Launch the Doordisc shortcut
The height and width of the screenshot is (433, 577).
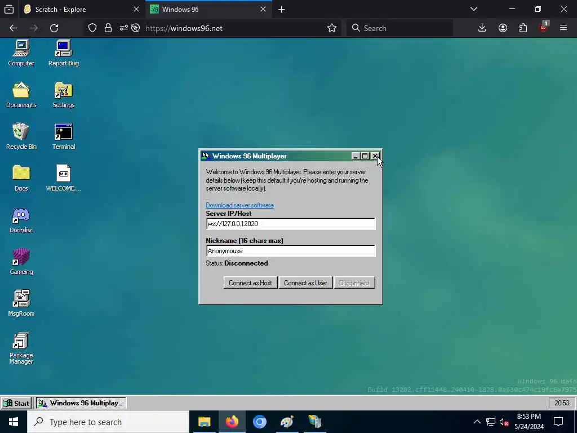(x=21, y=220)
